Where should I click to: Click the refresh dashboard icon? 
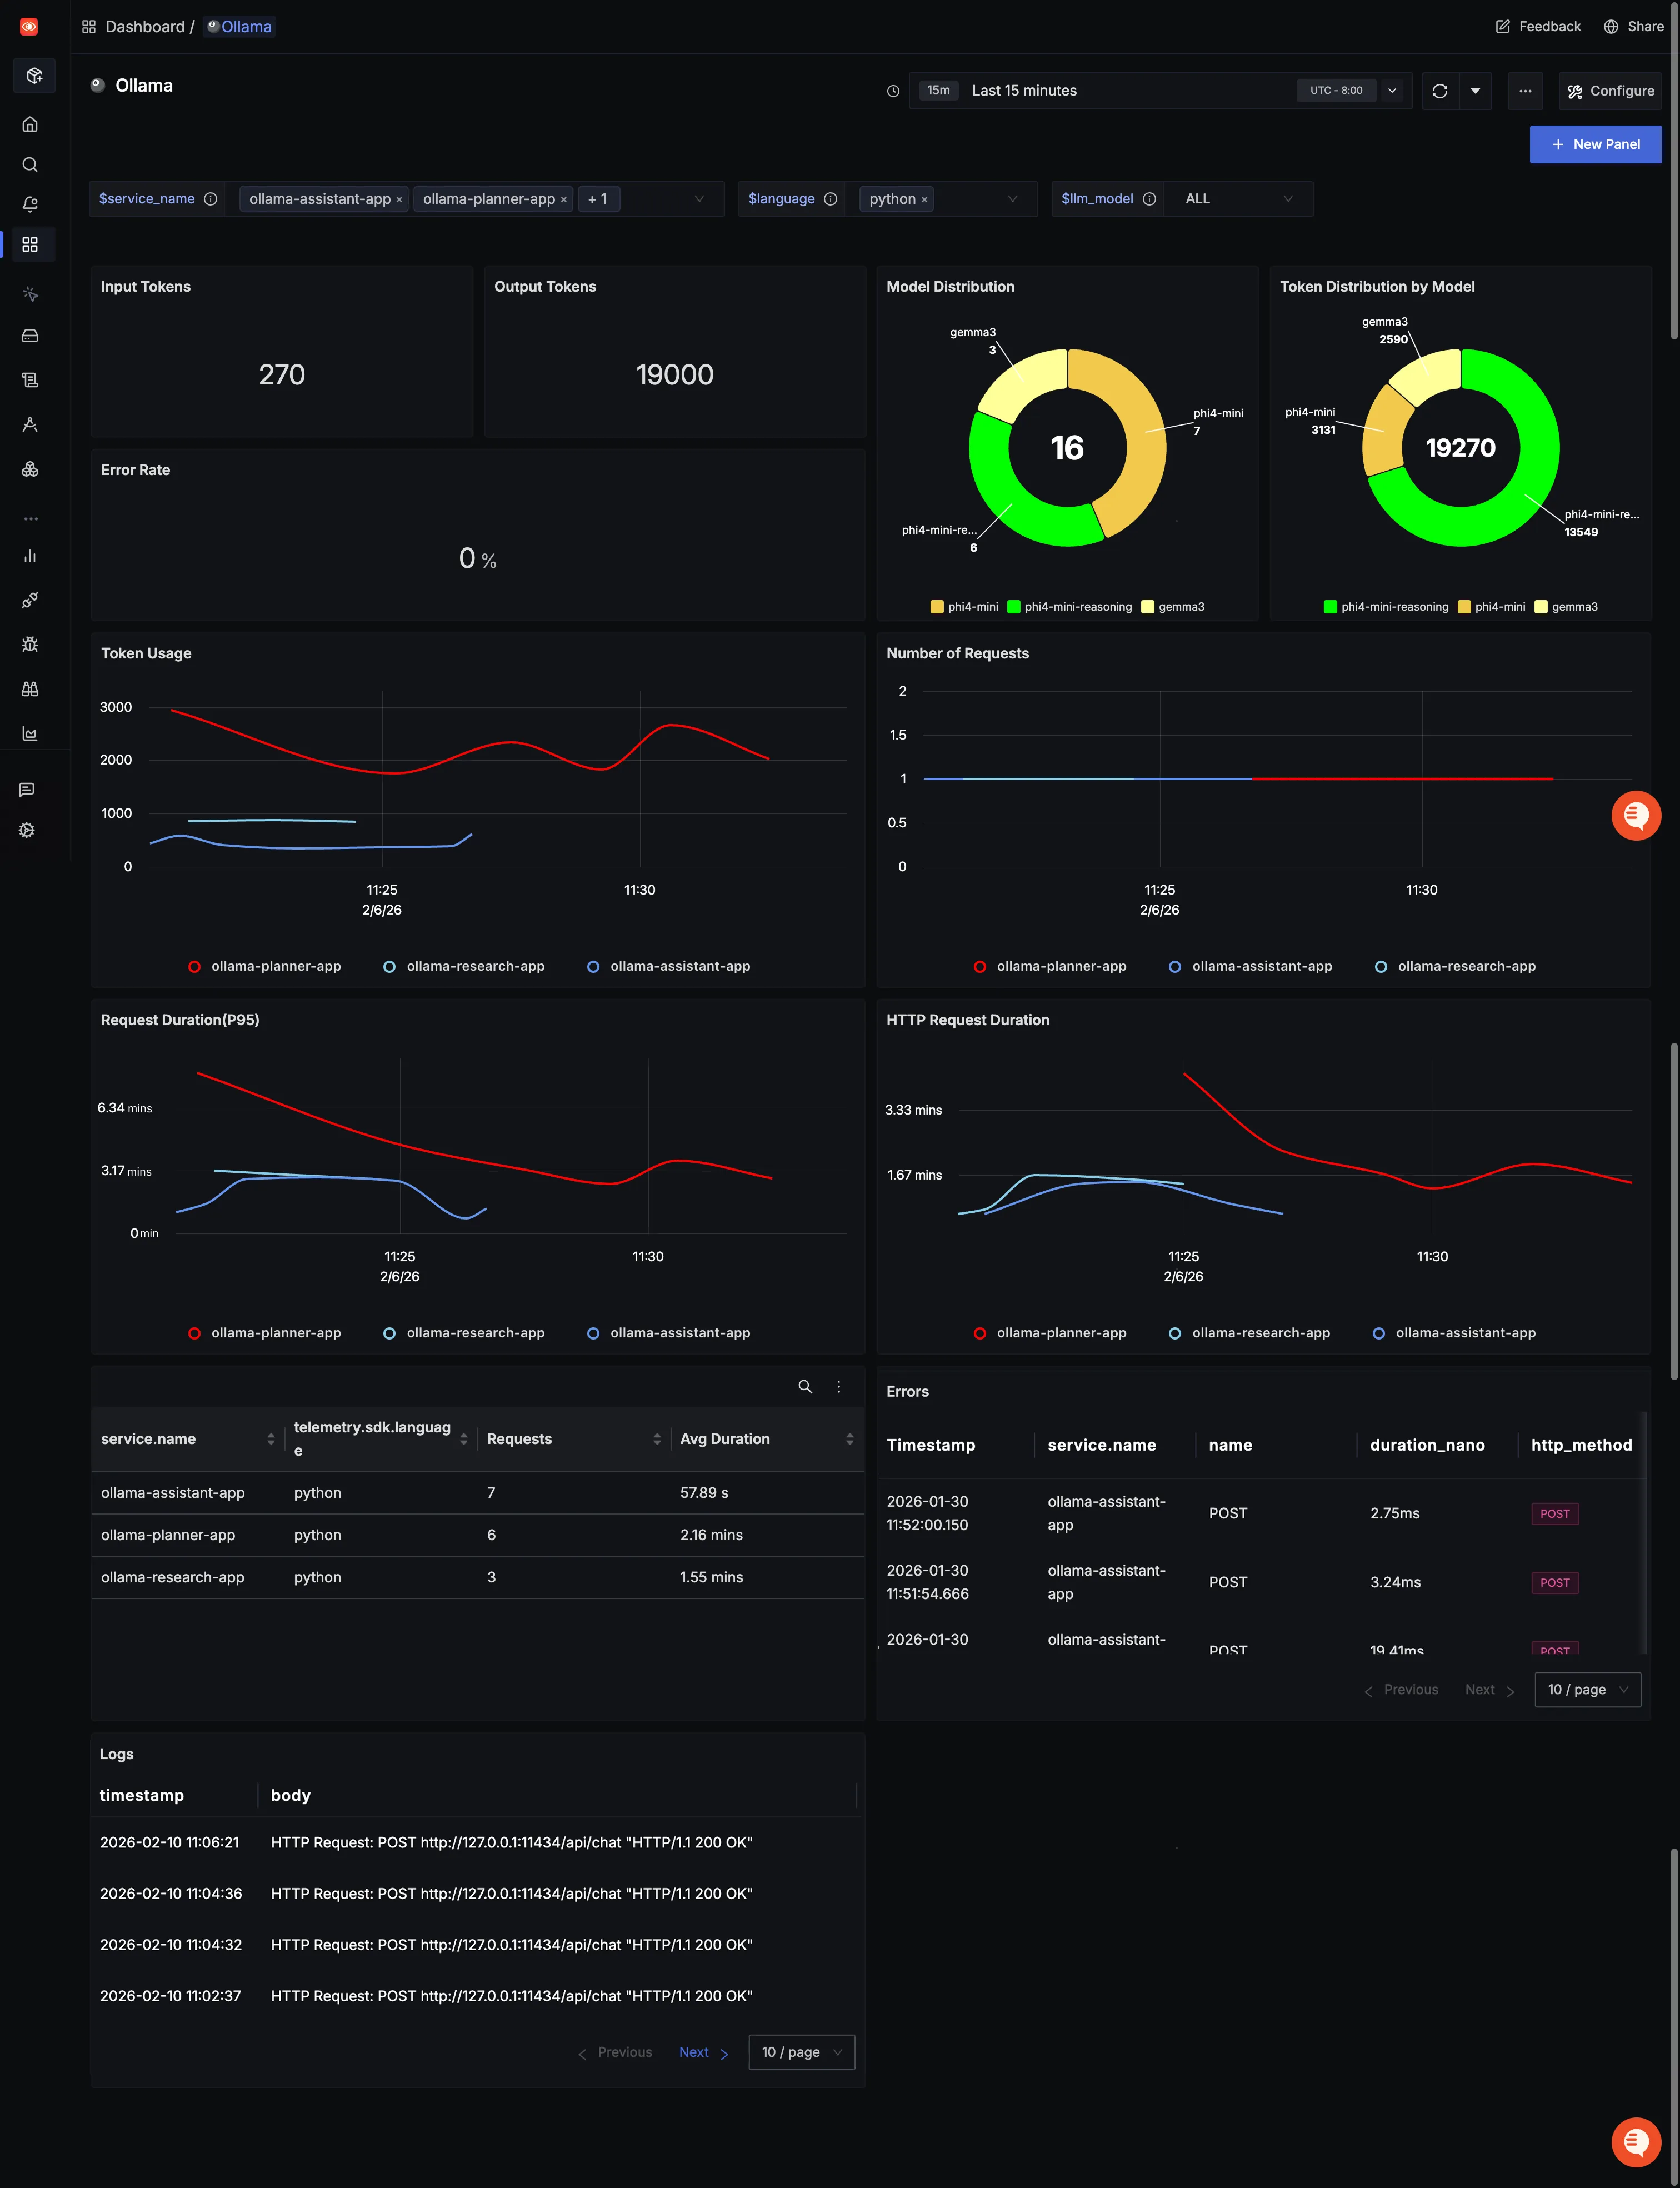(1439, 91)
